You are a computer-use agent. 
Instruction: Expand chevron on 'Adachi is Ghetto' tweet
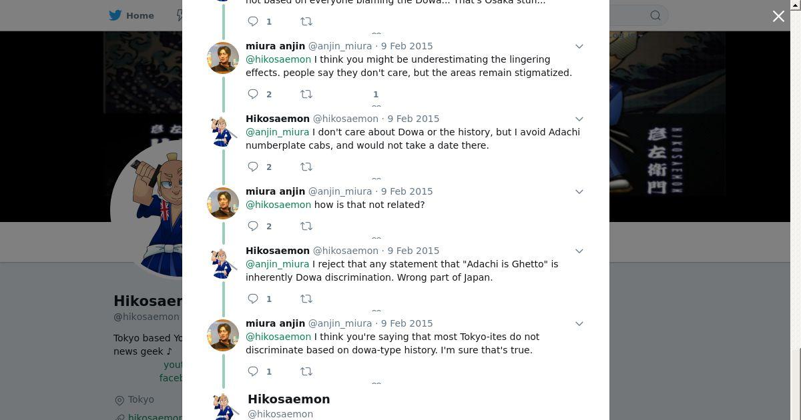point(579,251)
